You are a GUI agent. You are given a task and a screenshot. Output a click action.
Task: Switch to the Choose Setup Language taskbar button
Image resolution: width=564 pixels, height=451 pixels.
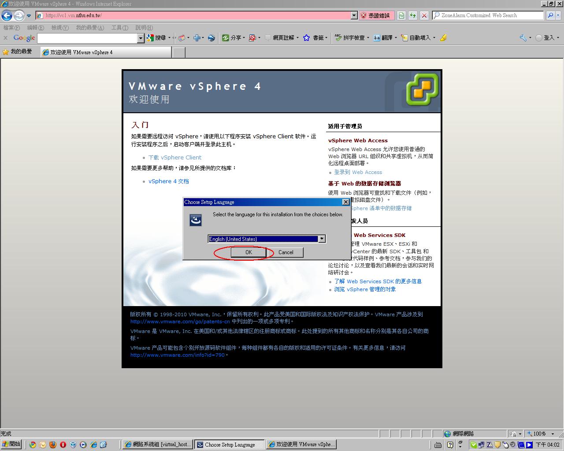(229, 444)
